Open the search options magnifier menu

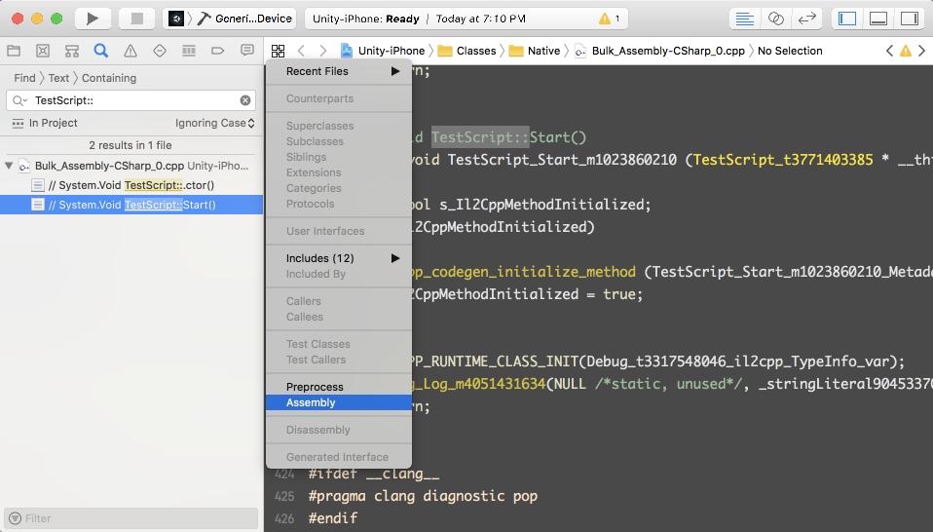click(19, 100)
